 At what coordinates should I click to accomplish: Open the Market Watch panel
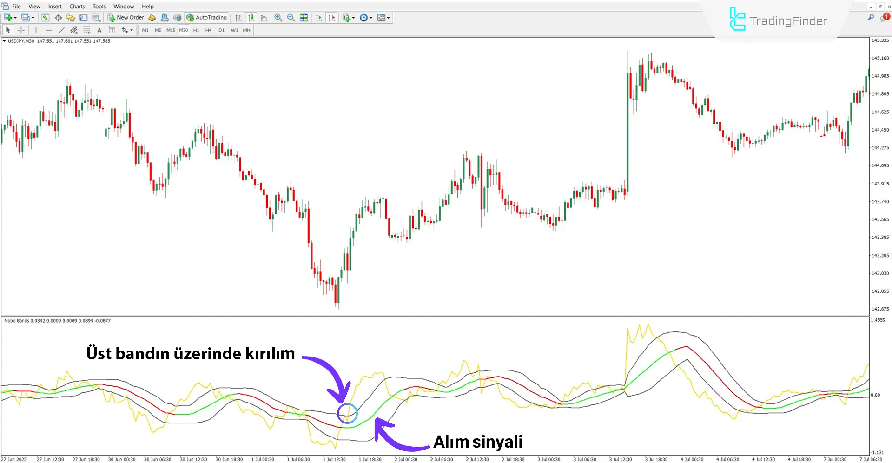45,17
